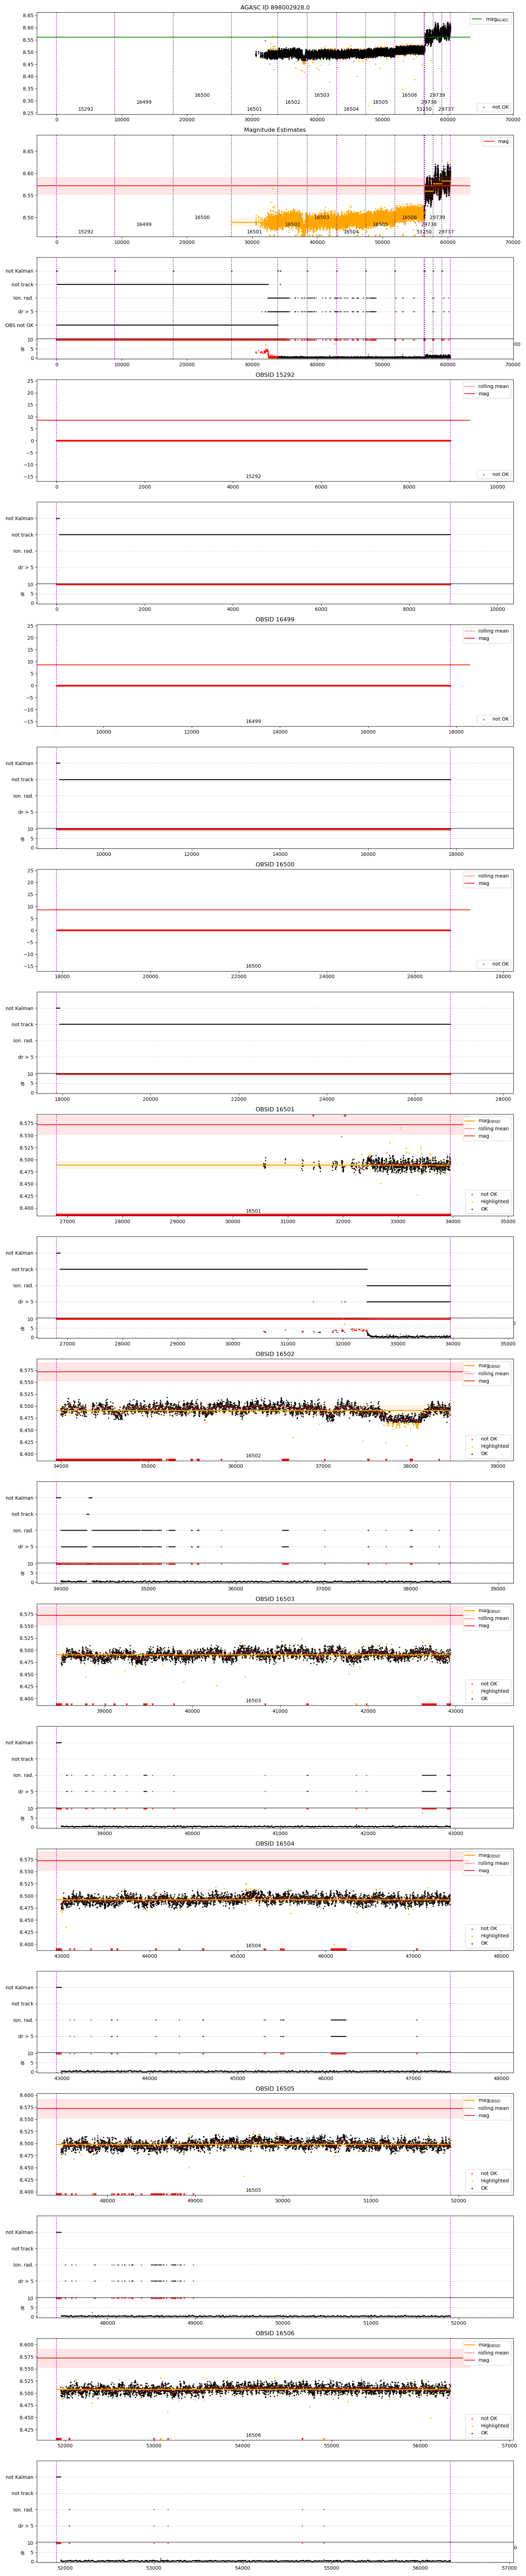Click the '15292' obsid label in AGASC ID plot
This screenshot has height=2576, width=526.
click(86, 109)
